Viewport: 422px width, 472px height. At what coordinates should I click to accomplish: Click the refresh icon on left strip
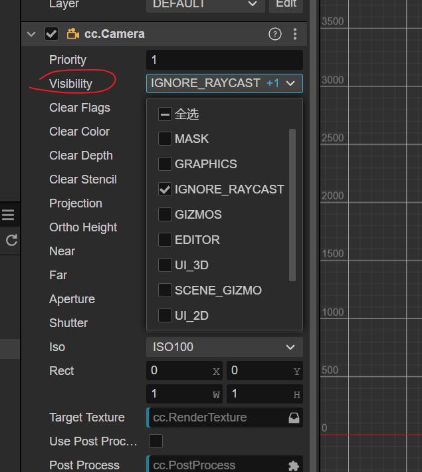(11, 240)
